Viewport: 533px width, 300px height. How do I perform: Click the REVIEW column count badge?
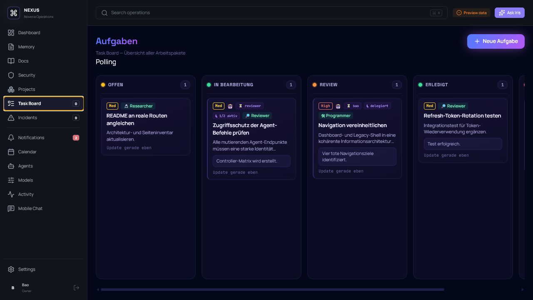click(x=396, y=85)
